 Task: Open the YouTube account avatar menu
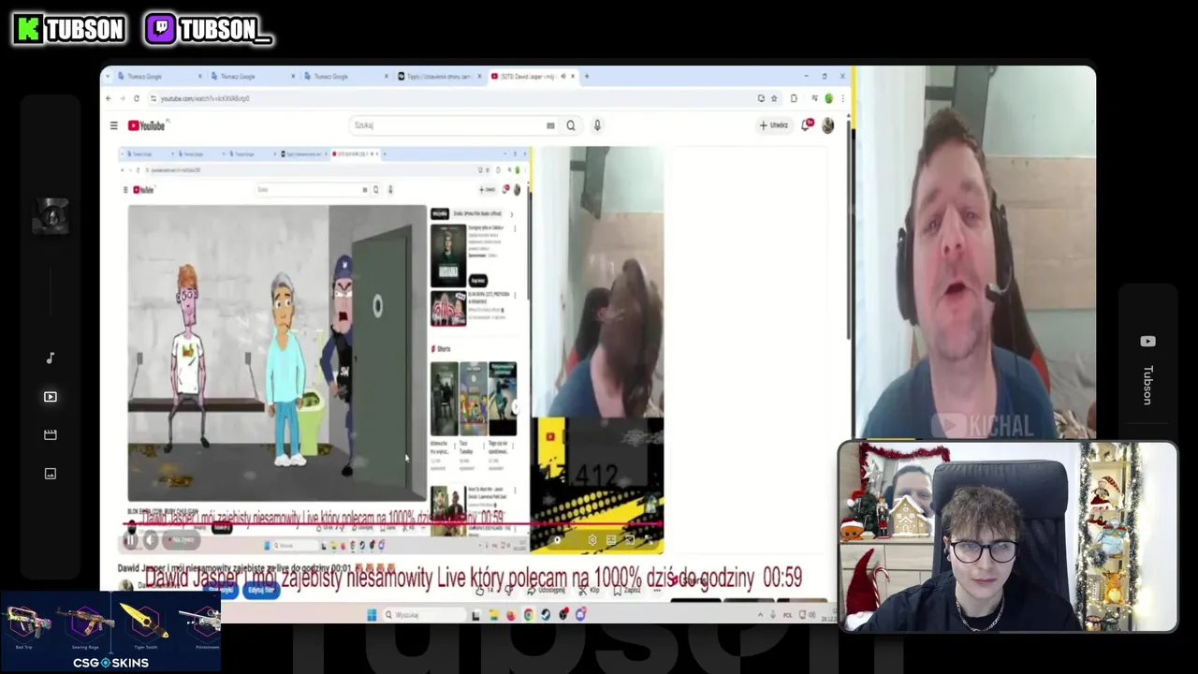coord(828,125)
